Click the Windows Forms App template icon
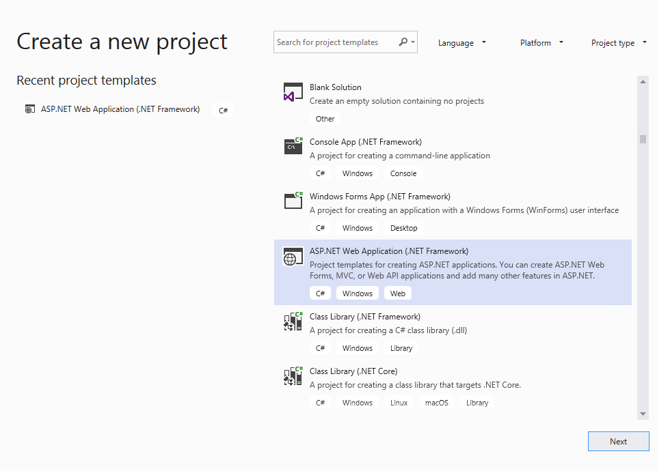Screen dimensions: 657x471 coord(293,201)
